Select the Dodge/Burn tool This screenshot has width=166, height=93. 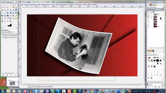10,21
